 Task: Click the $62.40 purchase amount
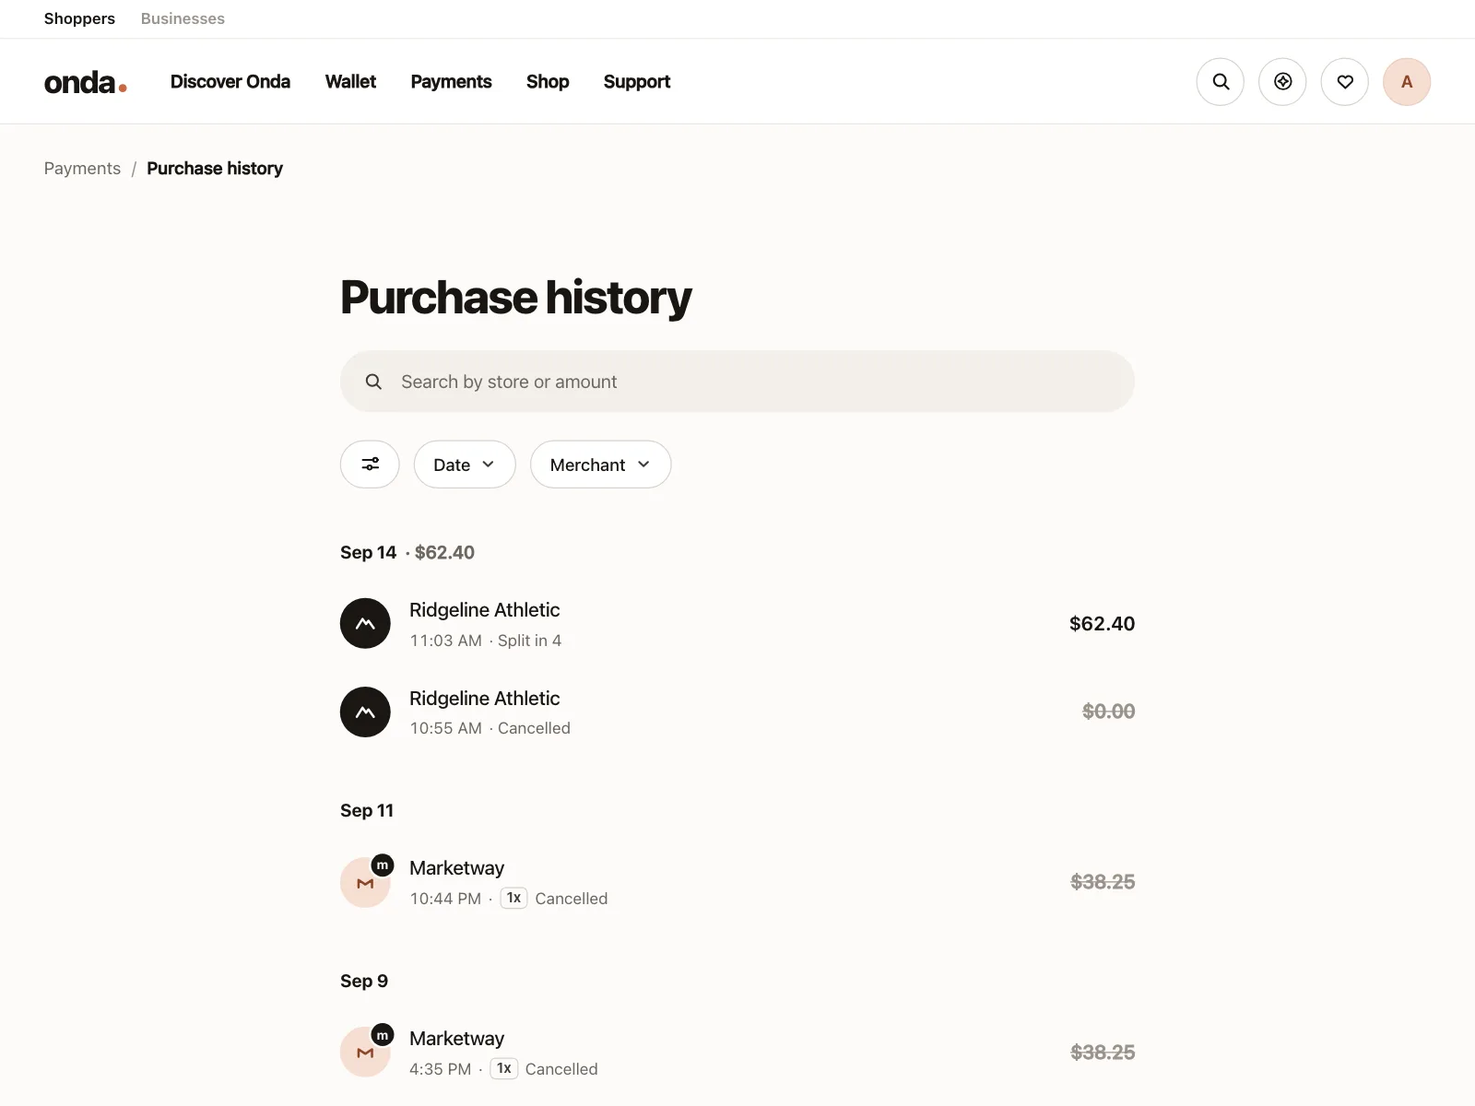1102,624
